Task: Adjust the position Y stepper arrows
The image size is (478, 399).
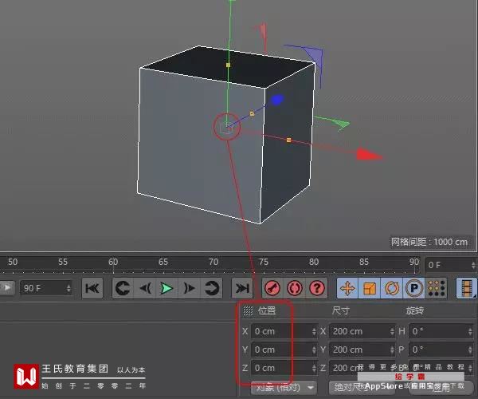Action: point(314,350)
